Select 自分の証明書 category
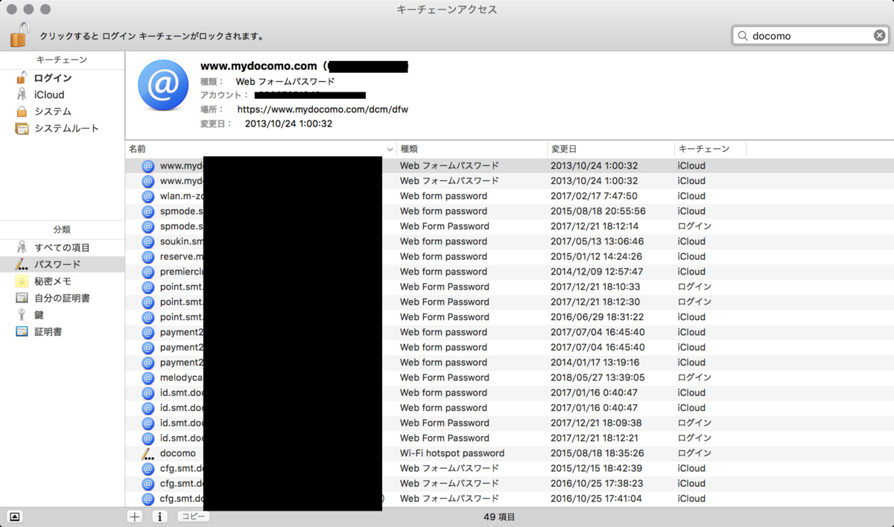The image size is (894, 527). point(62,298)
